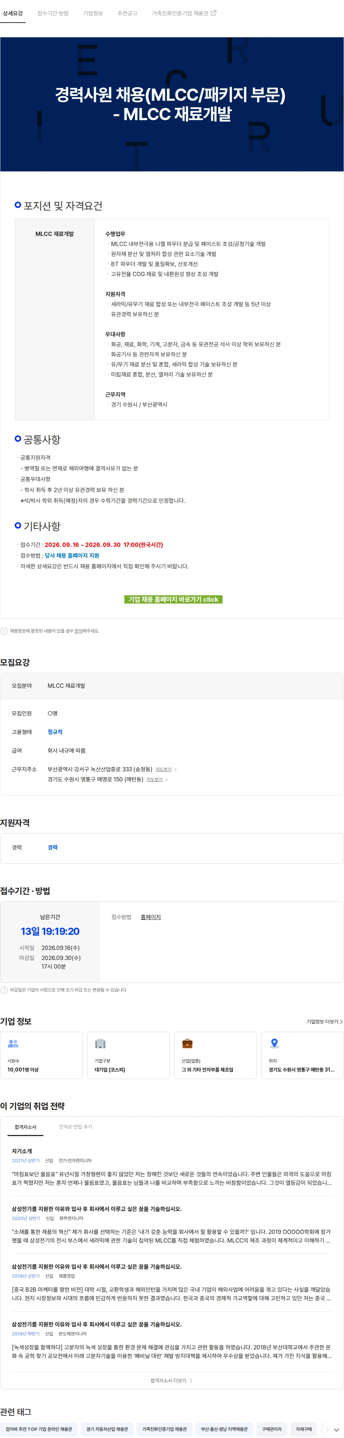Screen dimensions: 344x1438
Task: Select the 합격자소서 tab
Action: coord(25,1127)
